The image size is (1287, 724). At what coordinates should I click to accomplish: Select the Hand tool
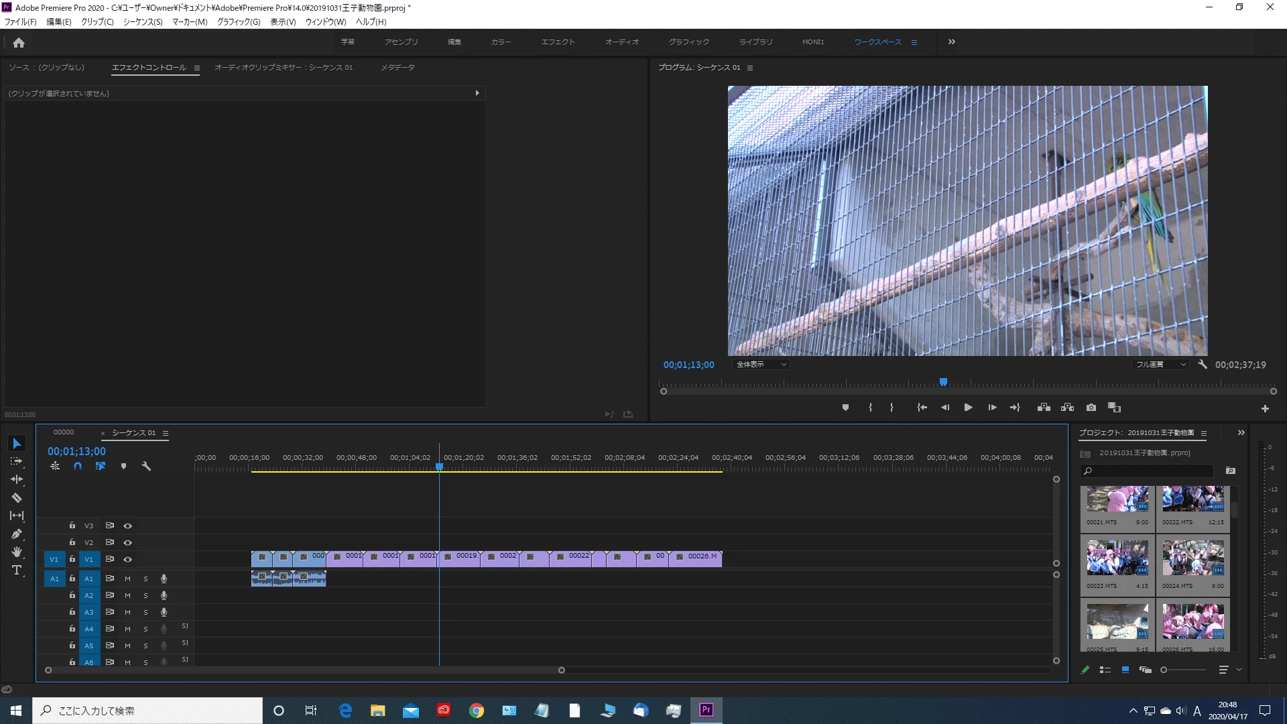point(17,552)
